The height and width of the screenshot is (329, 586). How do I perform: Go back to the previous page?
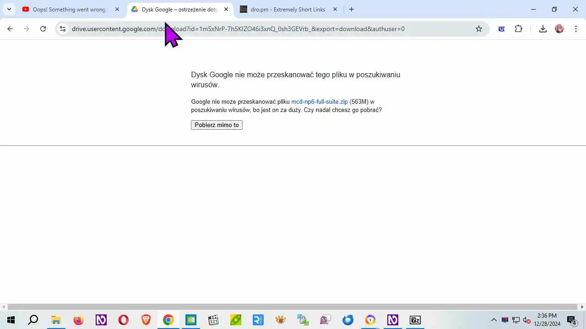point(10,29)
